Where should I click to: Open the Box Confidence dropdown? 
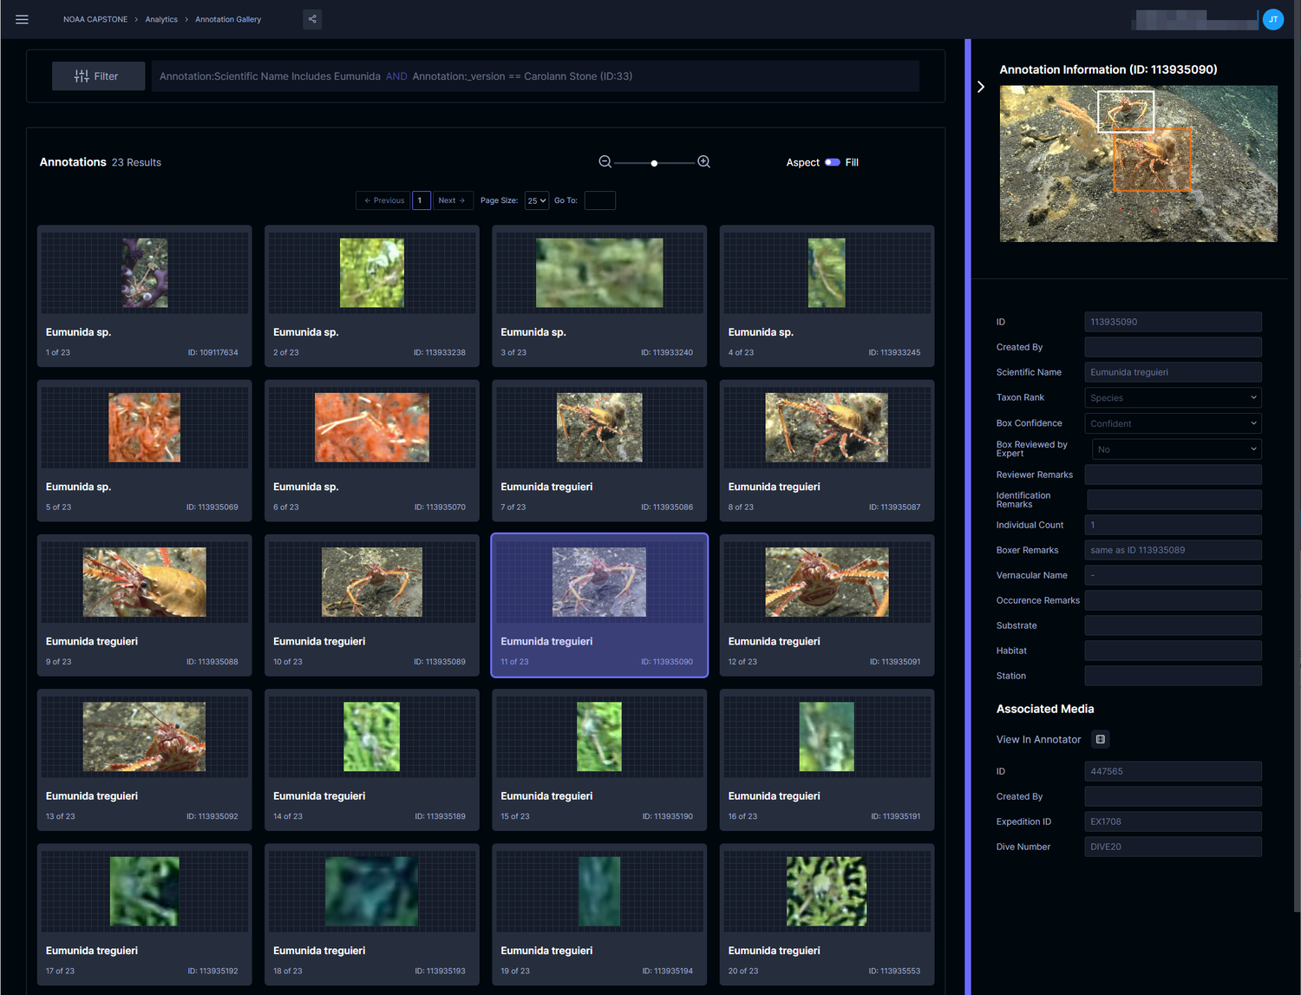coord(1173,423)
